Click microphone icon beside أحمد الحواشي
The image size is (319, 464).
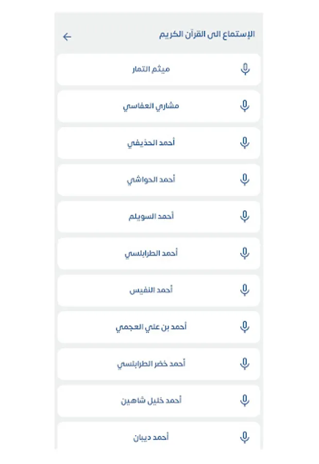pos(245,179)
